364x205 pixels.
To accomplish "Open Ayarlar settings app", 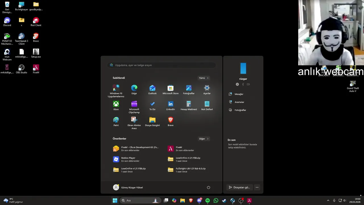I will tap(207, 90).
